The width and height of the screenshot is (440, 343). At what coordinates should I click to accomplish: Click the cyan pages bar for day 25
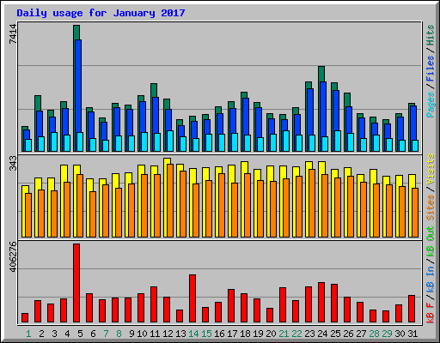coord(338,141)
